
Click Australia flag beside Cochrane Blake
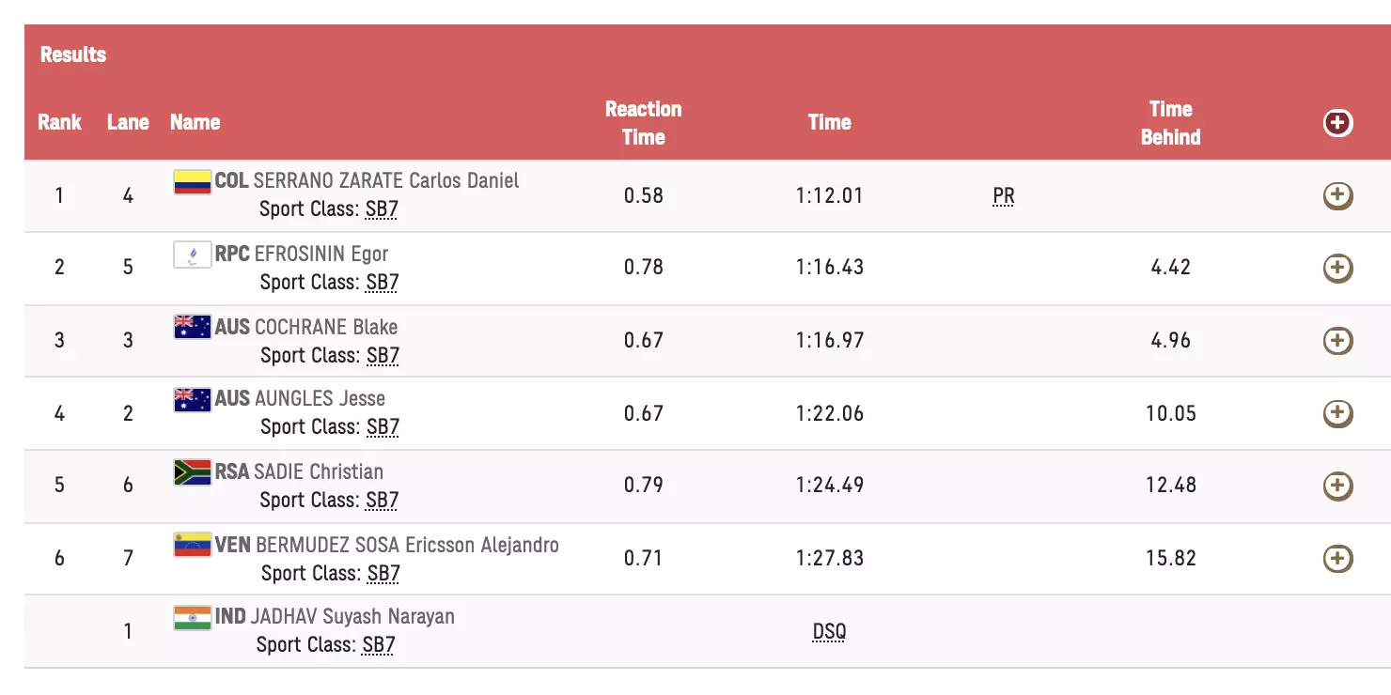(x=192, y=327)
